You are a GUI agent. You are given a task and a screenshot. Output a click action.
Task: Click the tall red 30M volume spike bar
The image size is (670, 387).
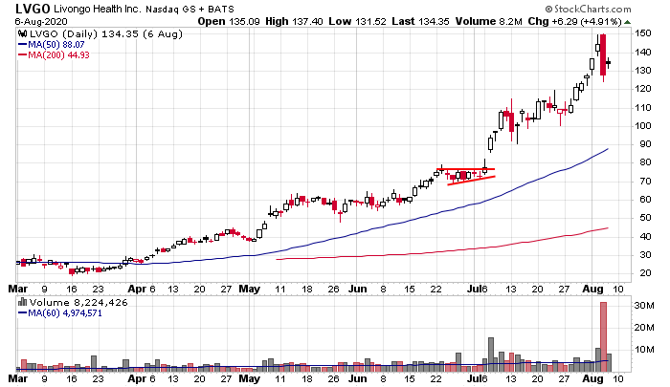coord(603,336)
